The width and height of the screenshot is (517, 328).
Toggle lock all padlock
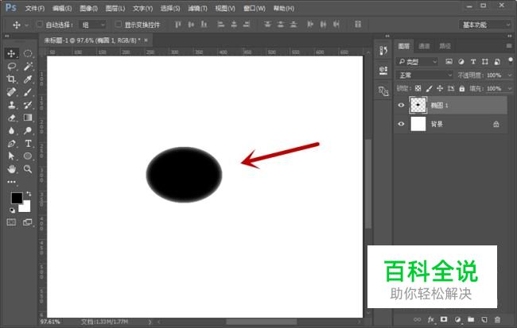(x=462, y=88)
